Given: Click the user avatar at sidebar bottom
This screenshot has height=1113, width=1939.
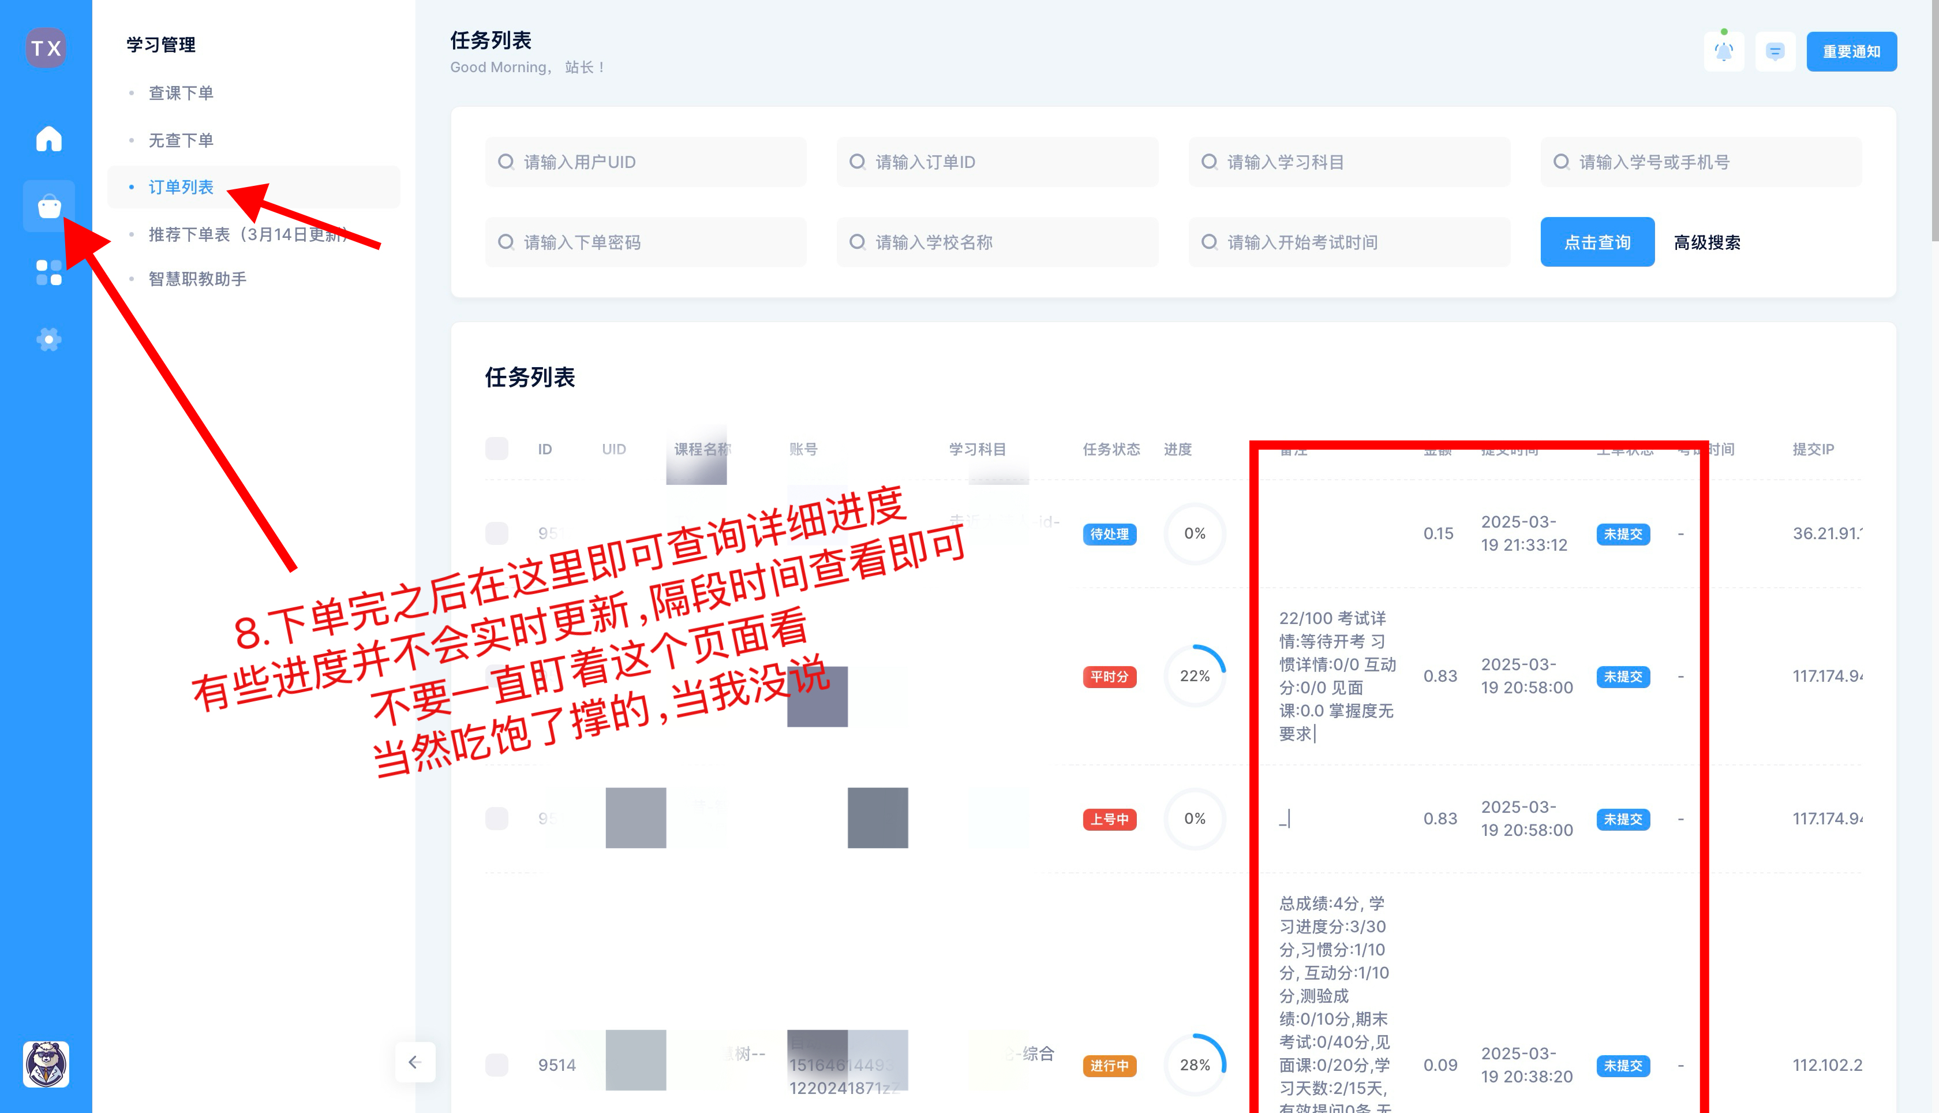Looking at the screenshot, I should click(46, 1063).
